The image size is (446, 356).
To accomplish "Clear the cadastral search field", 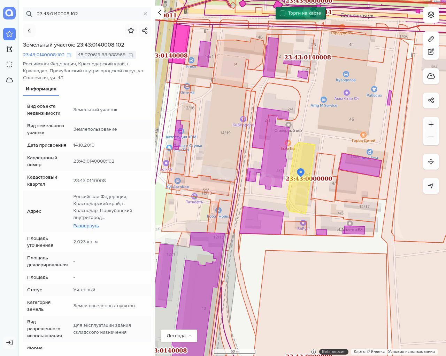I will point(145,14).
